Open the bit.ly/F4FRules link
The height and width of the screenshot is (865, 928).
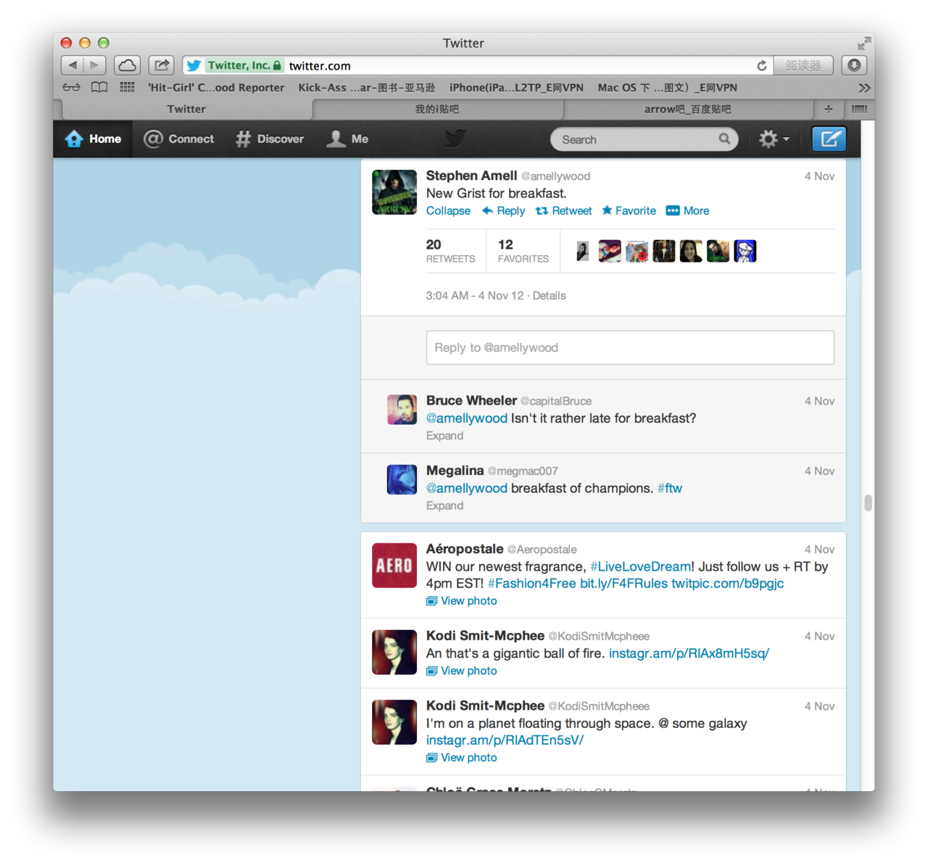(623, 584)
